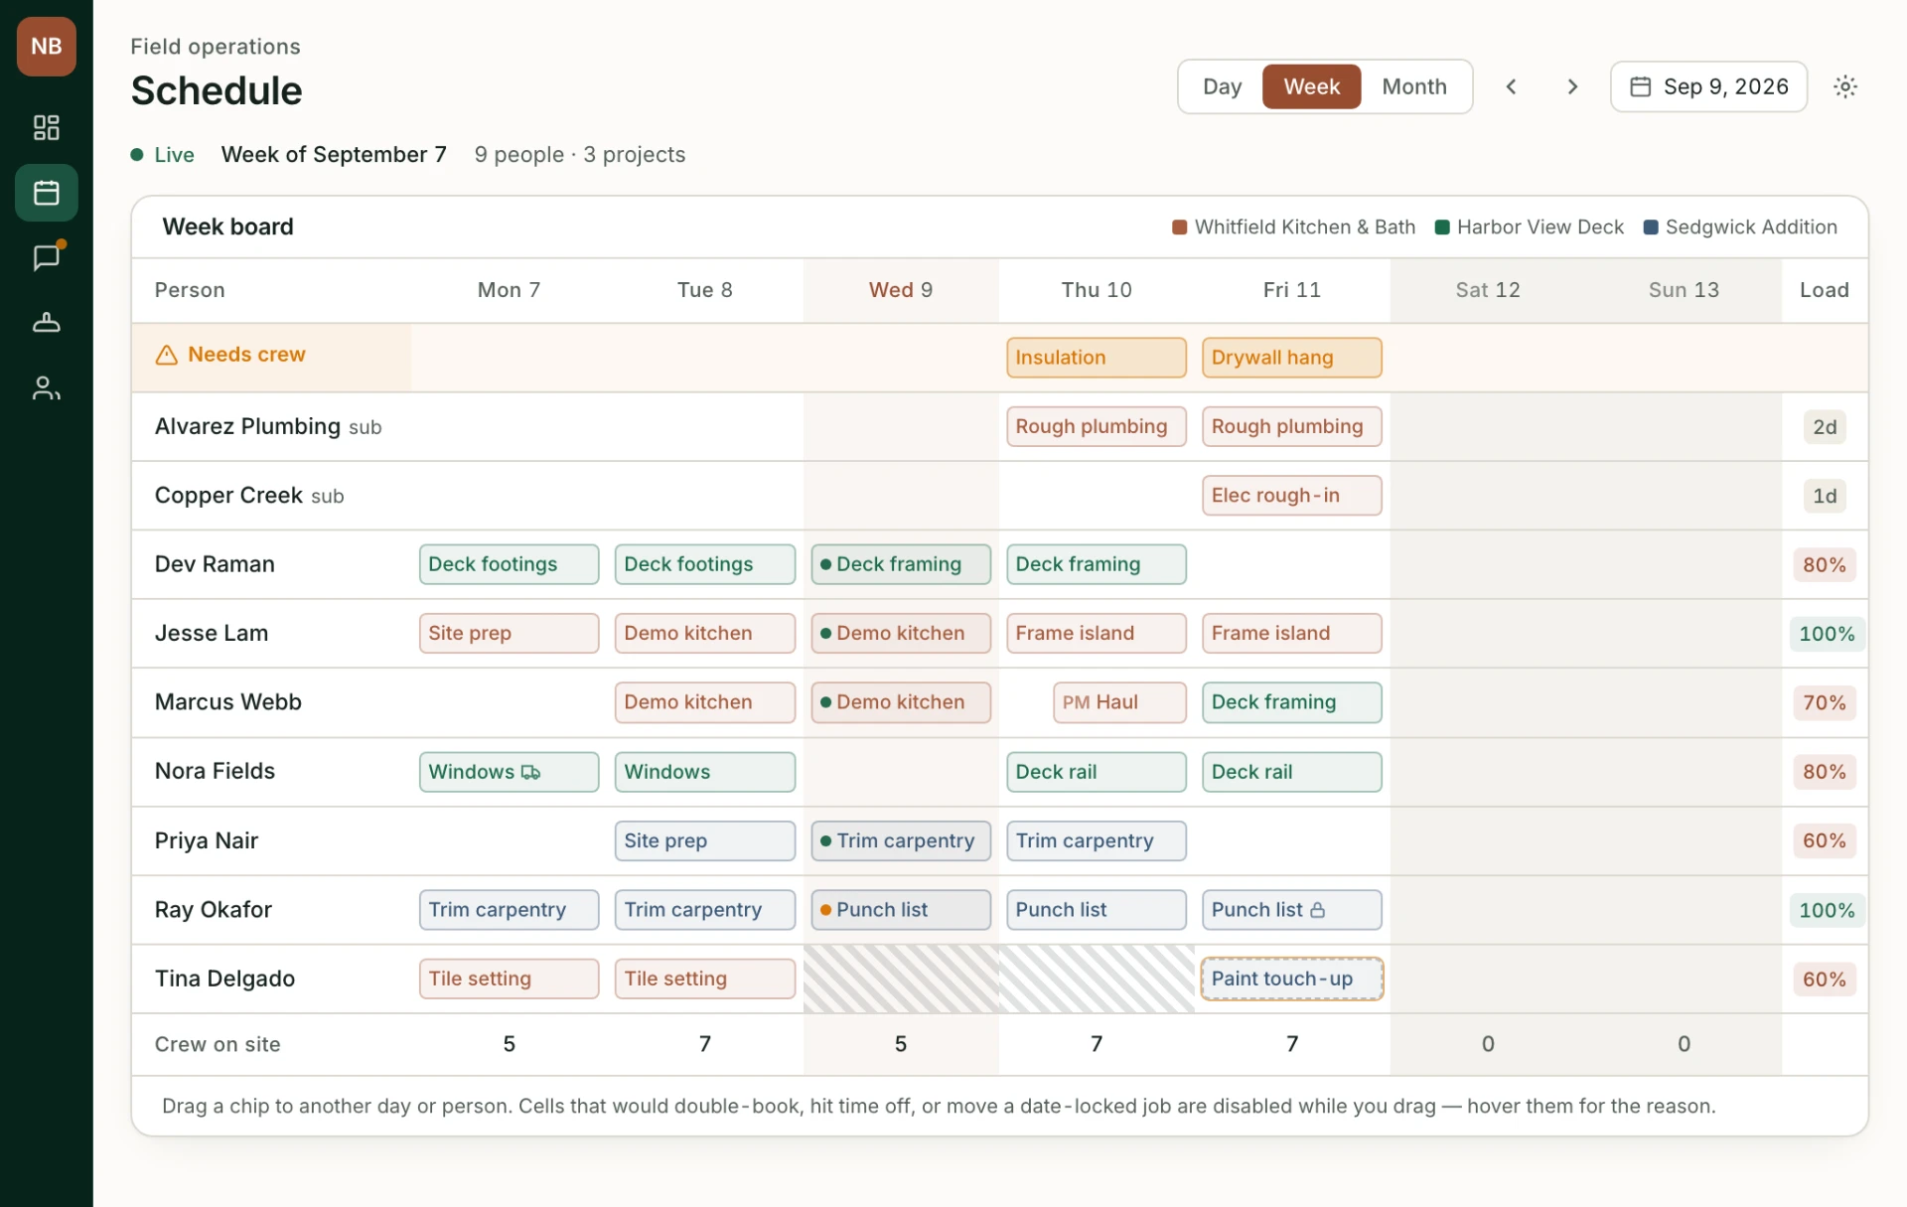
Task: Click Whitfield Kitchen & Bath legend swatch
Action: (x=1180, y=227)
